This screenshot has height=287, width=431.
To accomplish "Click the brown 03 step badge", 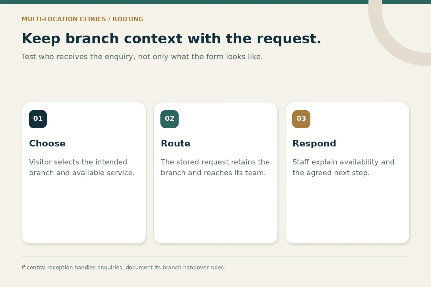I will [301, 119].
